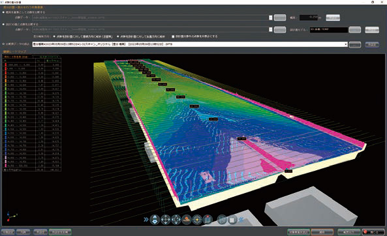387x236 pixels.
Task: Click the up/down elevation move icon
Action: click(155, 220)
